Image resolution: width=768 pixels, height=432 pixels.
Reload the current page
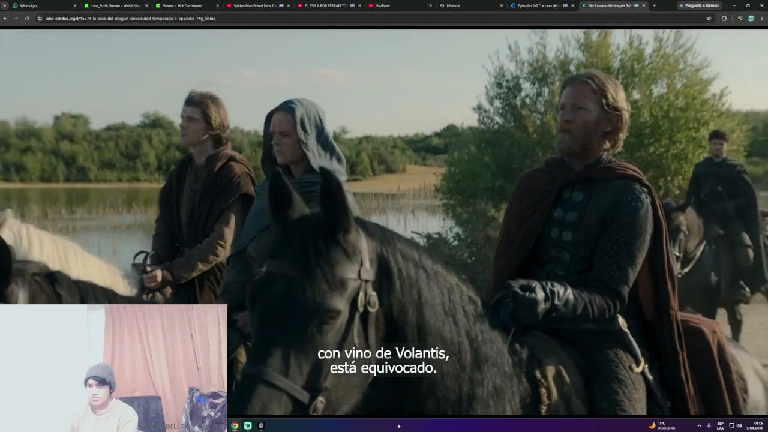coord(27,19)
